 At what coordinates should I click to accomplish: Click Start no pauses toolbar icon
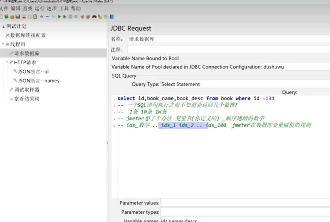65,17
